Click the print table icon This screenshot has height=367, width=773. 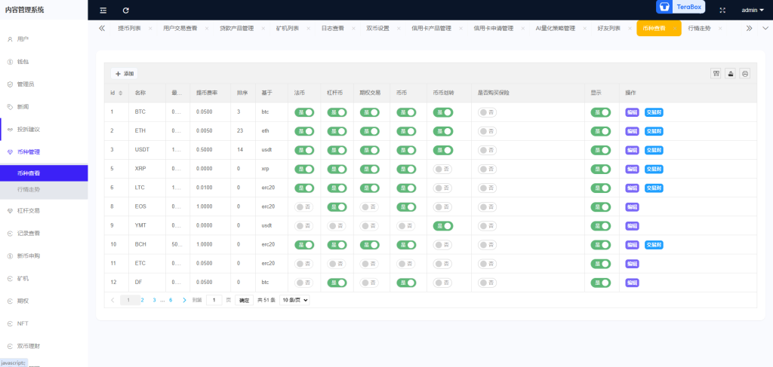745,73
